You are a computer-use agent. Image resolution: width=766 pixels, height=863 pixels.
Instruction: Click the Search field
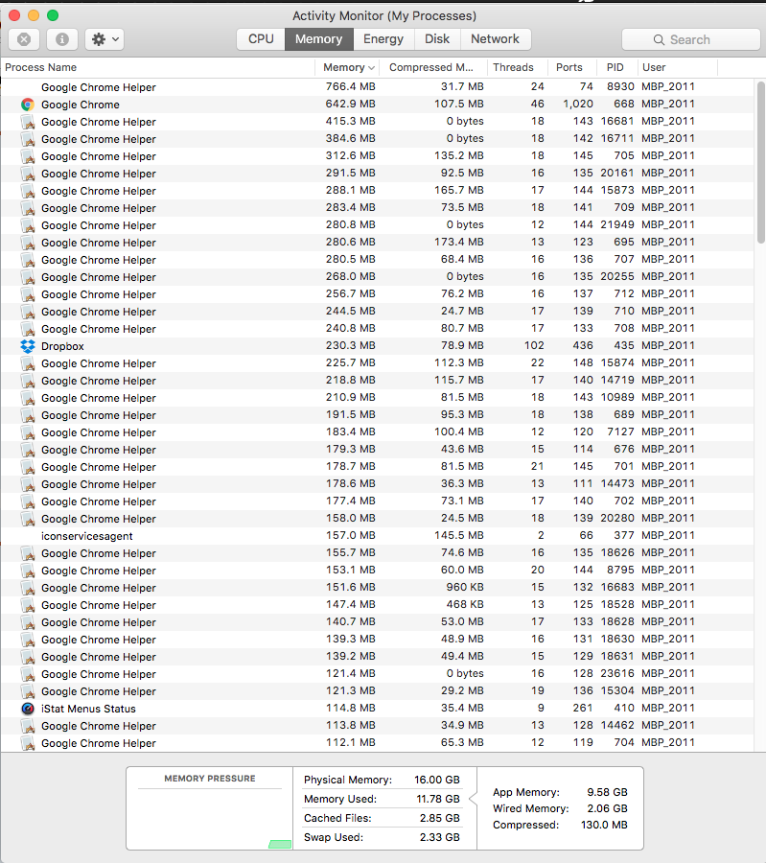(690, 39)
